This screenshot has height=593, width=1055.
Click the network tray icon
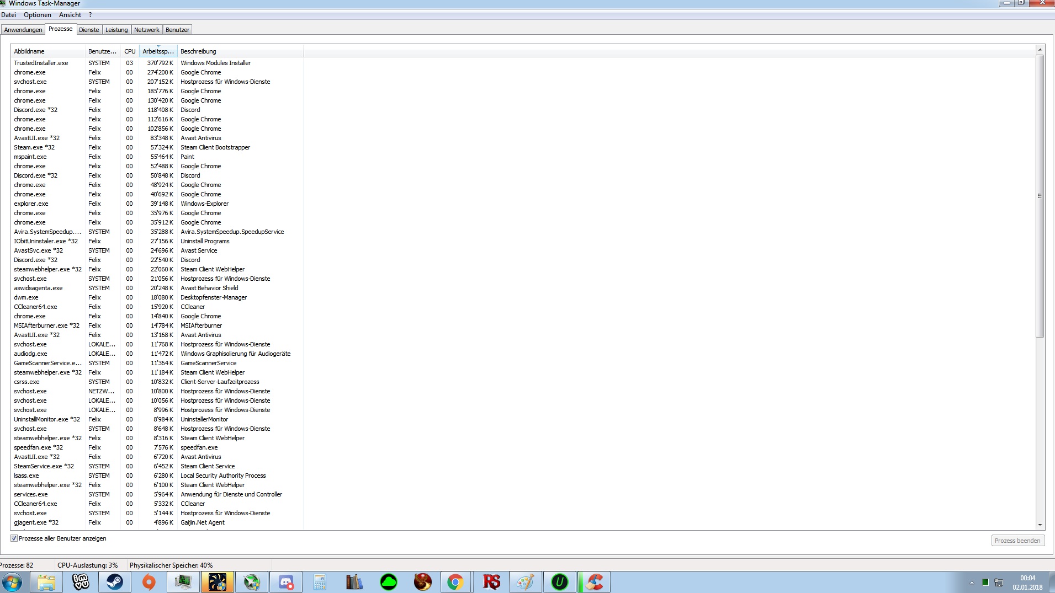tap(999, 583)
